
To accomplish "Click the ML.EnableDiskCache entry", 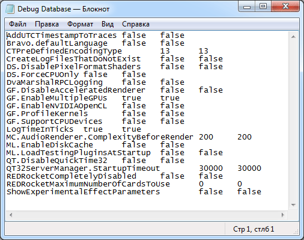I will [x=50, y=145].
